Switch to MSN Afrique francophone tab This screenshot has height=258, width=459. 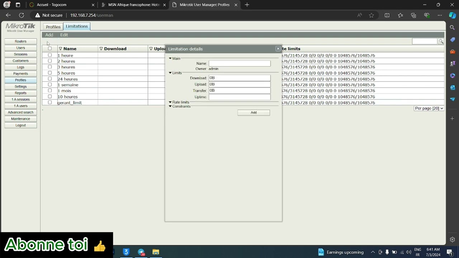pos(133,5)
